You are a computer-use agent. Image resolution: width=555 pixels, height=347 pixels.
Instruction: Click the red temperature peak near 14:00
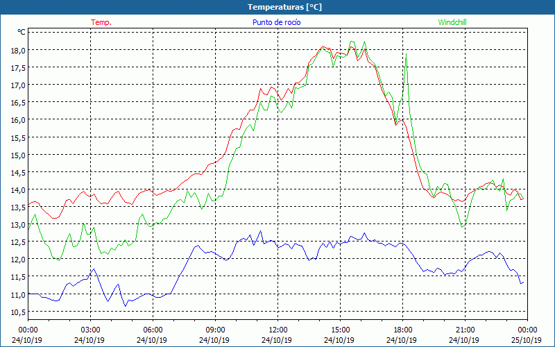(x=323, y=46)
